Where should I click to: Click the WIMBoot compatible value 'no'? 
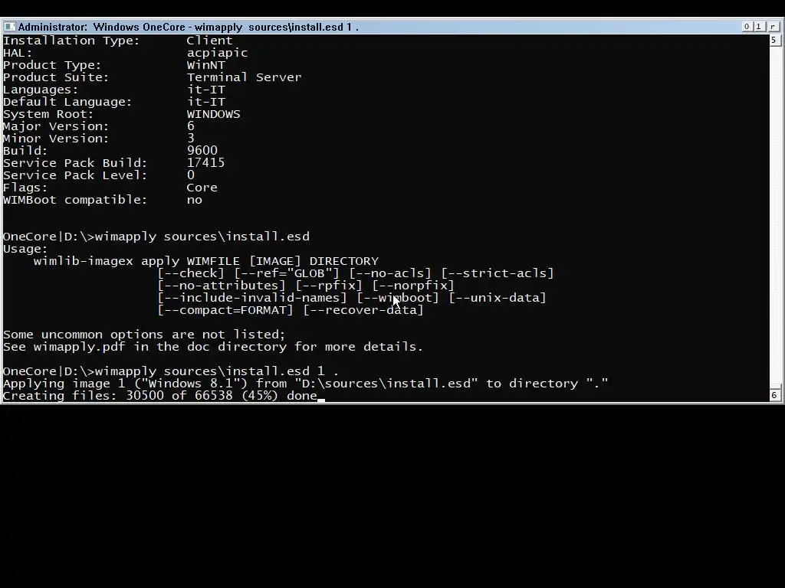point(194,200)
